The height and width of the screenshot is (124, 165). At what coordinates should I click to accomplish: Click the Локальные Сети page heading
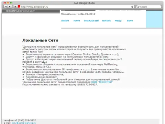pyautogui.click(x=40, y=40)
